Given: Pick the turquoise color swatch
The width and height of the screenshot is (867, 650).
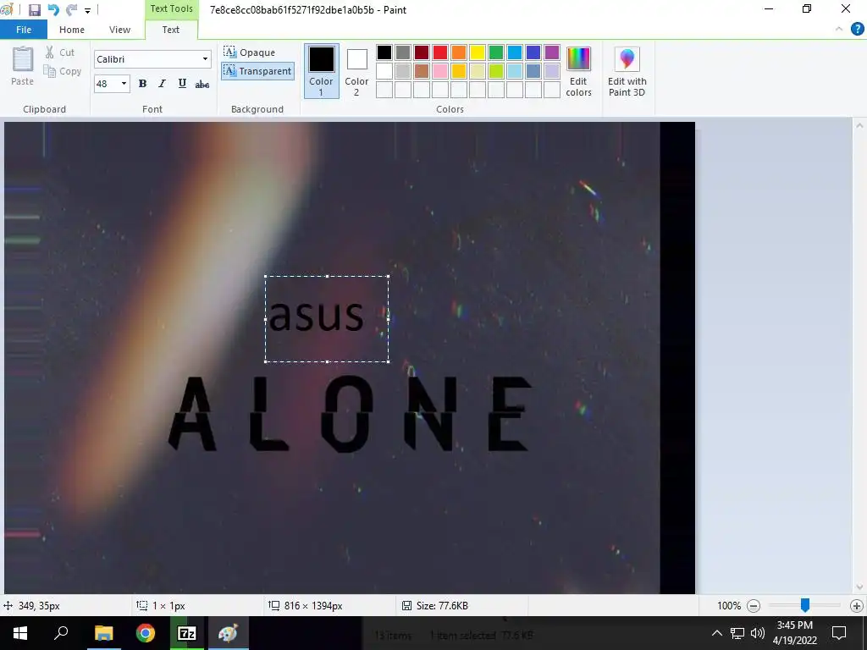Looking at the screenshot, I should click(515, 52).
